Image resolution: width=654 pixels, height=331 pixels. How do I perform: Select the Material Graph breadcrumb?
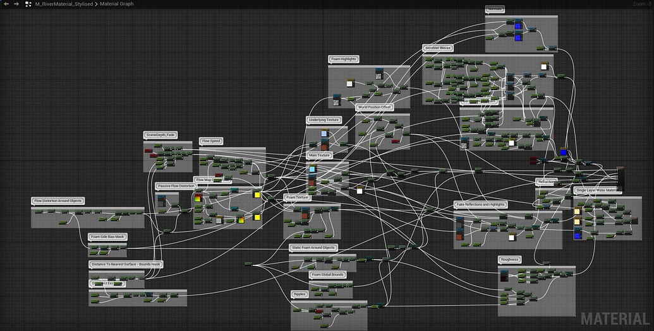pyautogui.click(x=117, y=4)
